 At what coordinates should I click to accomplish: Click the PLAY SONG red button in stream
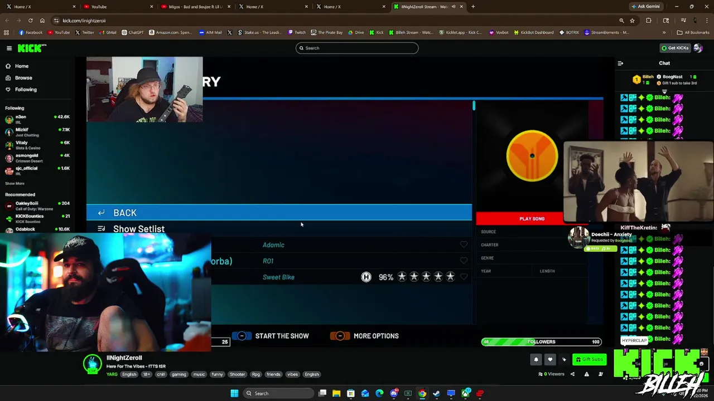[532, 218]
